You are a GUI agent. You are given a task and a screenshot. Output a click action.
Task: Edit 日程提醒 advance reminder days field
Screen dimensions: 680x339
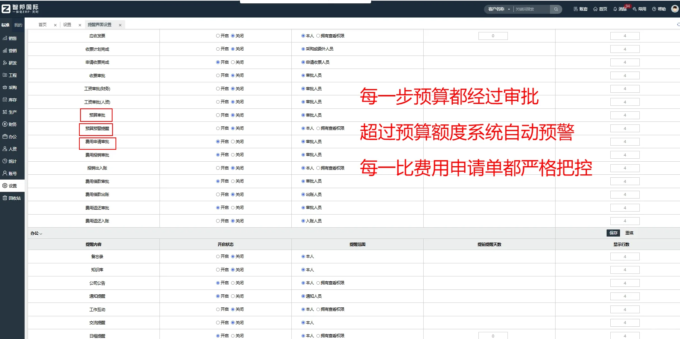coord(493,336)
